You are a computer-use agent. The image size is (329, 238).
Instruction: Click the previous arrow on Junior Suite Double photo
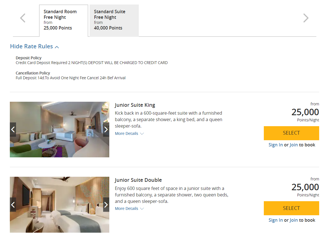coord(13,205)
